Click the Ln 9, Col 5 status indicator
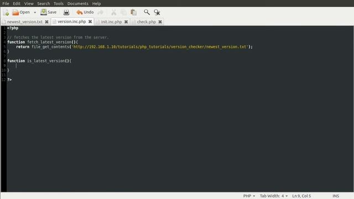This screenshot has width=354, height=199. [x=301, y=196]
